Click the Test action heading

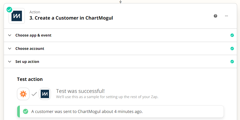coord(30,79)
